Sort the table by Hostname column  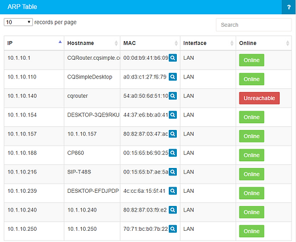tap(92, 43)
